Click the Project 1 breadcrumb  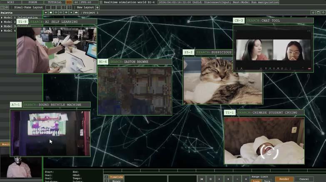(91, 12)
